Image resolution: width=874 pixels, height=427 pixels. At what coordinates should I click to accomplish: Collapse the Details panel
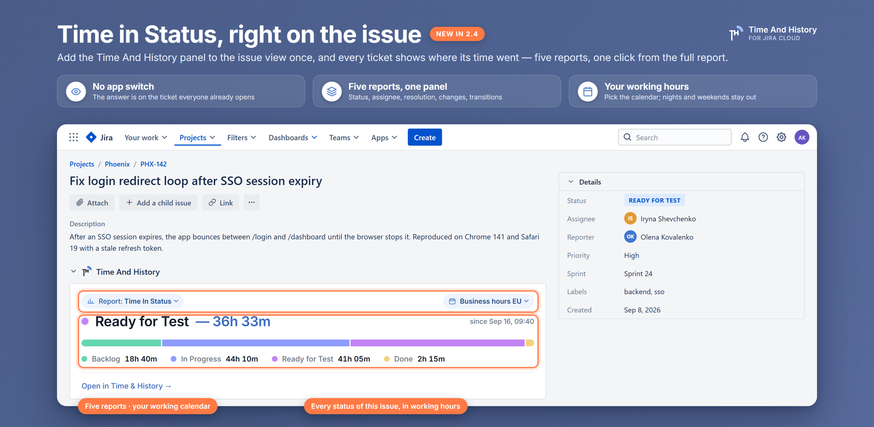(x=571, y=182)
